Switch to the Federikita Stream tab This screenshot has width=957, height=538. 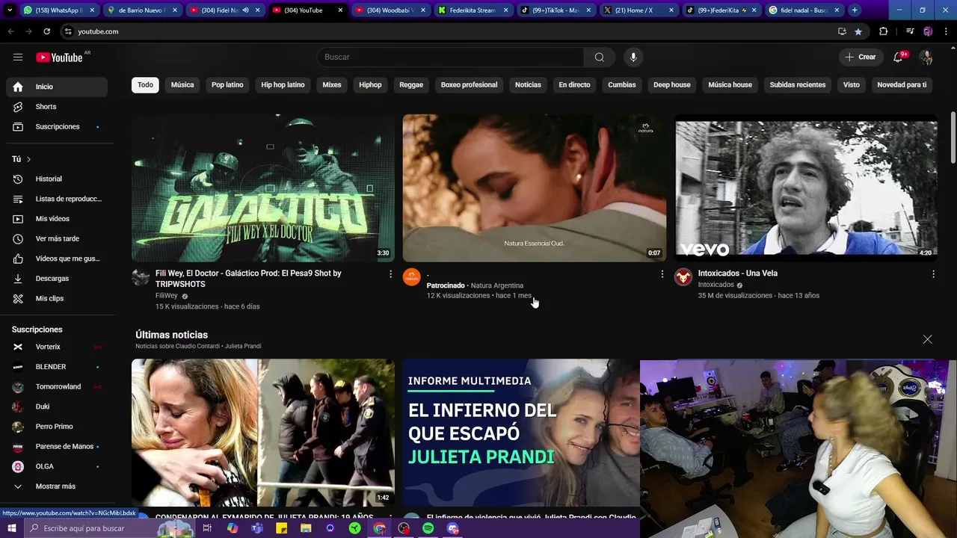[472, 10]
